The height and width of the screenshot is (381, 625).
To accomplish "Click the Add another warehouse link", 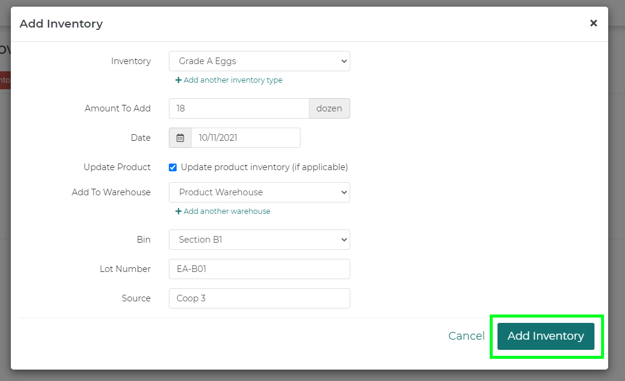I will pyautogui.click(x=223, y=211).
